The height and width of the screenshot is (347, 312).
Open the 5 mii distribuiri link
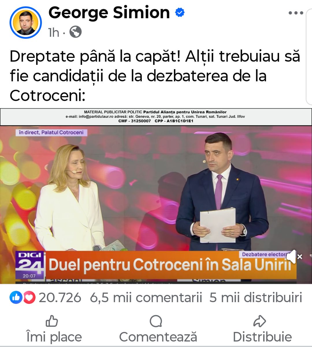click(256, 298)
